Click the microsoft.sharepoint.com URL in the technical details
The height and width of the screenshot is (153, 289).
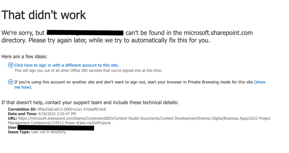139,121
